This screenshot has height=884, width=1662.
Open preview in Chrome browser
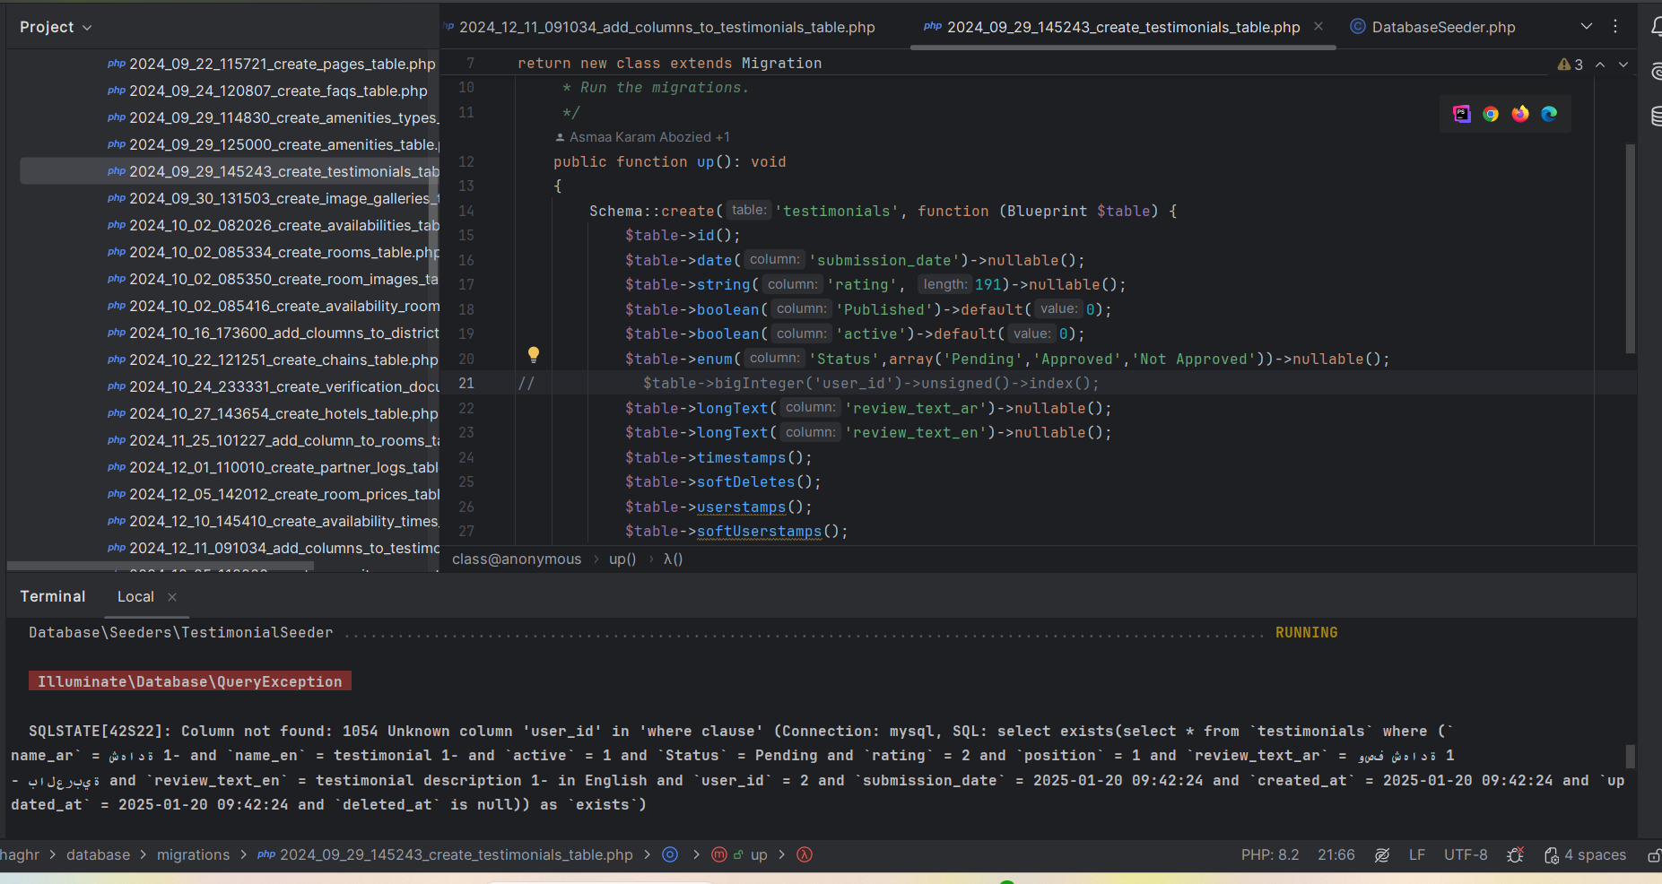pyautogui.click(x=1491, y=114)
